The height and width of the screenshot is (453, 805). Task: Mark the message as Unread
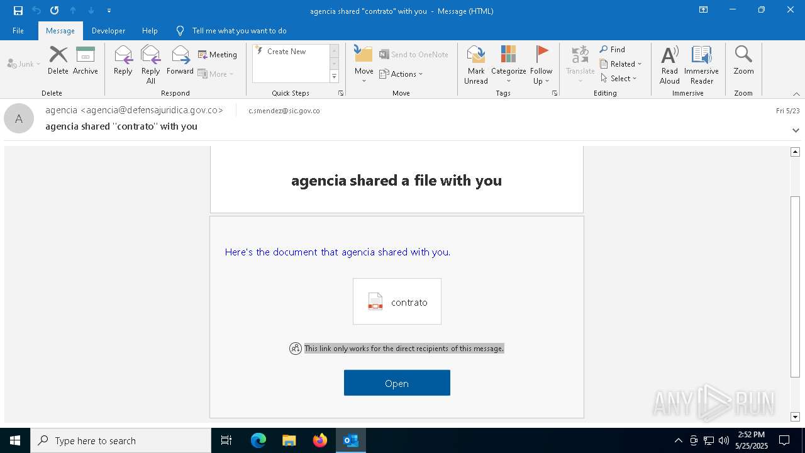point(476,65)
